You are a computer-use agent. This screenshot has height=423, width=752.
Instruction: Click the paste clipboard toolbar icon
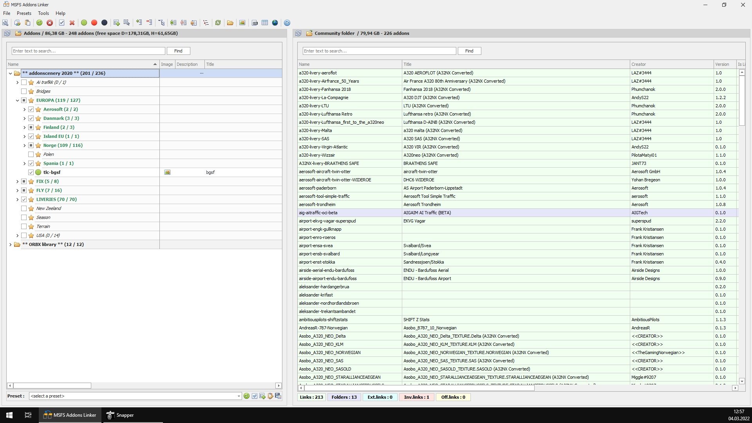[x=27, y=23]
